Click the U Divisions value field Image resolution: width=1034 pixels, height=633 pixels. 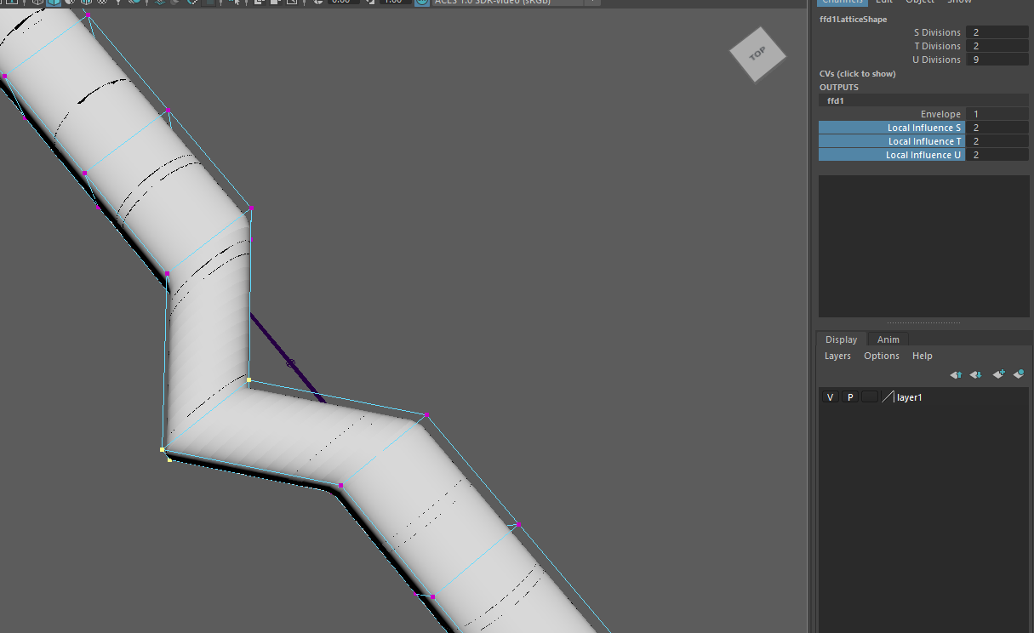(x=997, y=60)
